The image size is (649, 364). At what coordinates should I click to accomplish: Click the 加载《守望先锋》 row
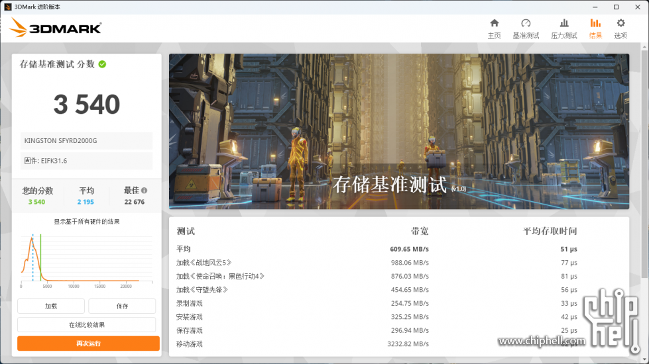click(377, 290)
